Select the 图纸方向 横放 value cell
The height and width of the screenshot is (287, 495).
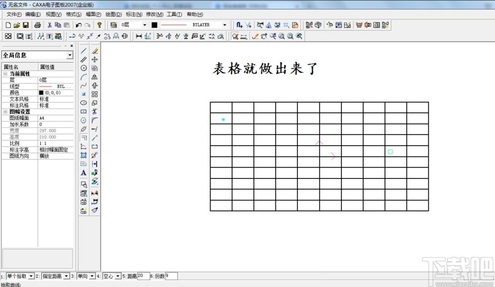pos(56,156)
